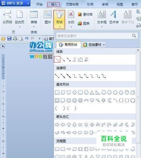Select the crescent moon shape
The height and width of the screenshot is (158, 141).
pos(109,100)
